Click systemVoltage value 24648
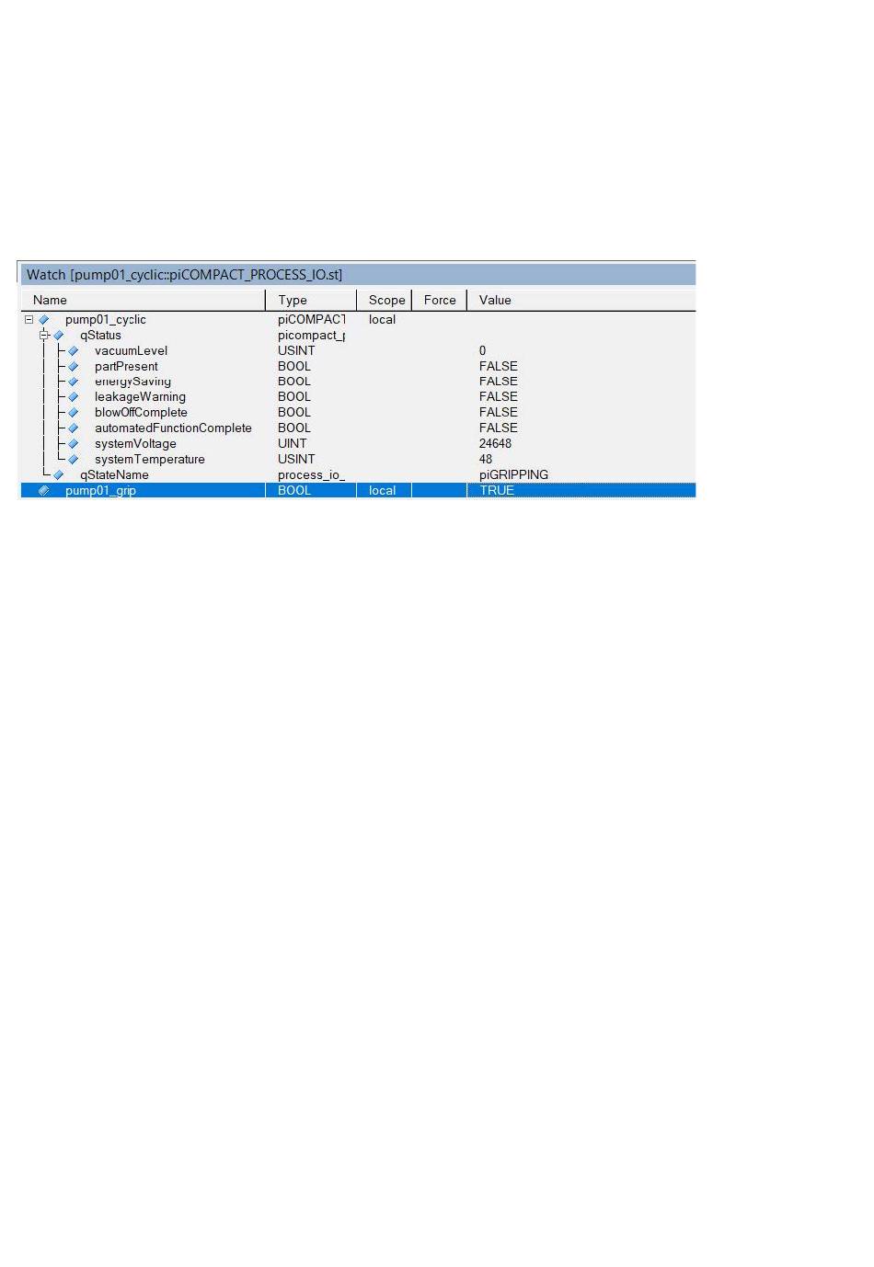Image resolution: width=874 pixels, height=1267 pixels. (x=495, y=444)
